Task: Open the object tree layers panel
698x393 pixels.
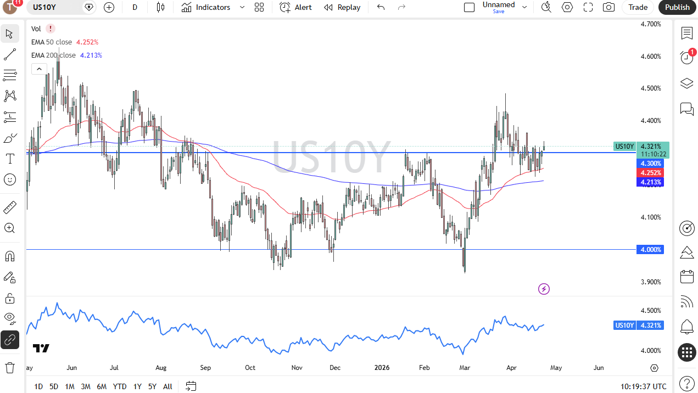Action: (x=686, y=83)
